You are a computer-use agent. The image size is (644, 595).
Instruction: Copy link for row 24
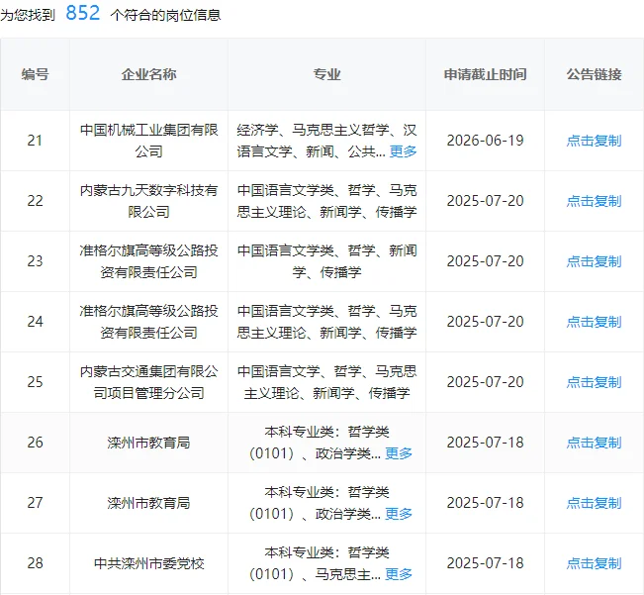[x=594, y=322]
